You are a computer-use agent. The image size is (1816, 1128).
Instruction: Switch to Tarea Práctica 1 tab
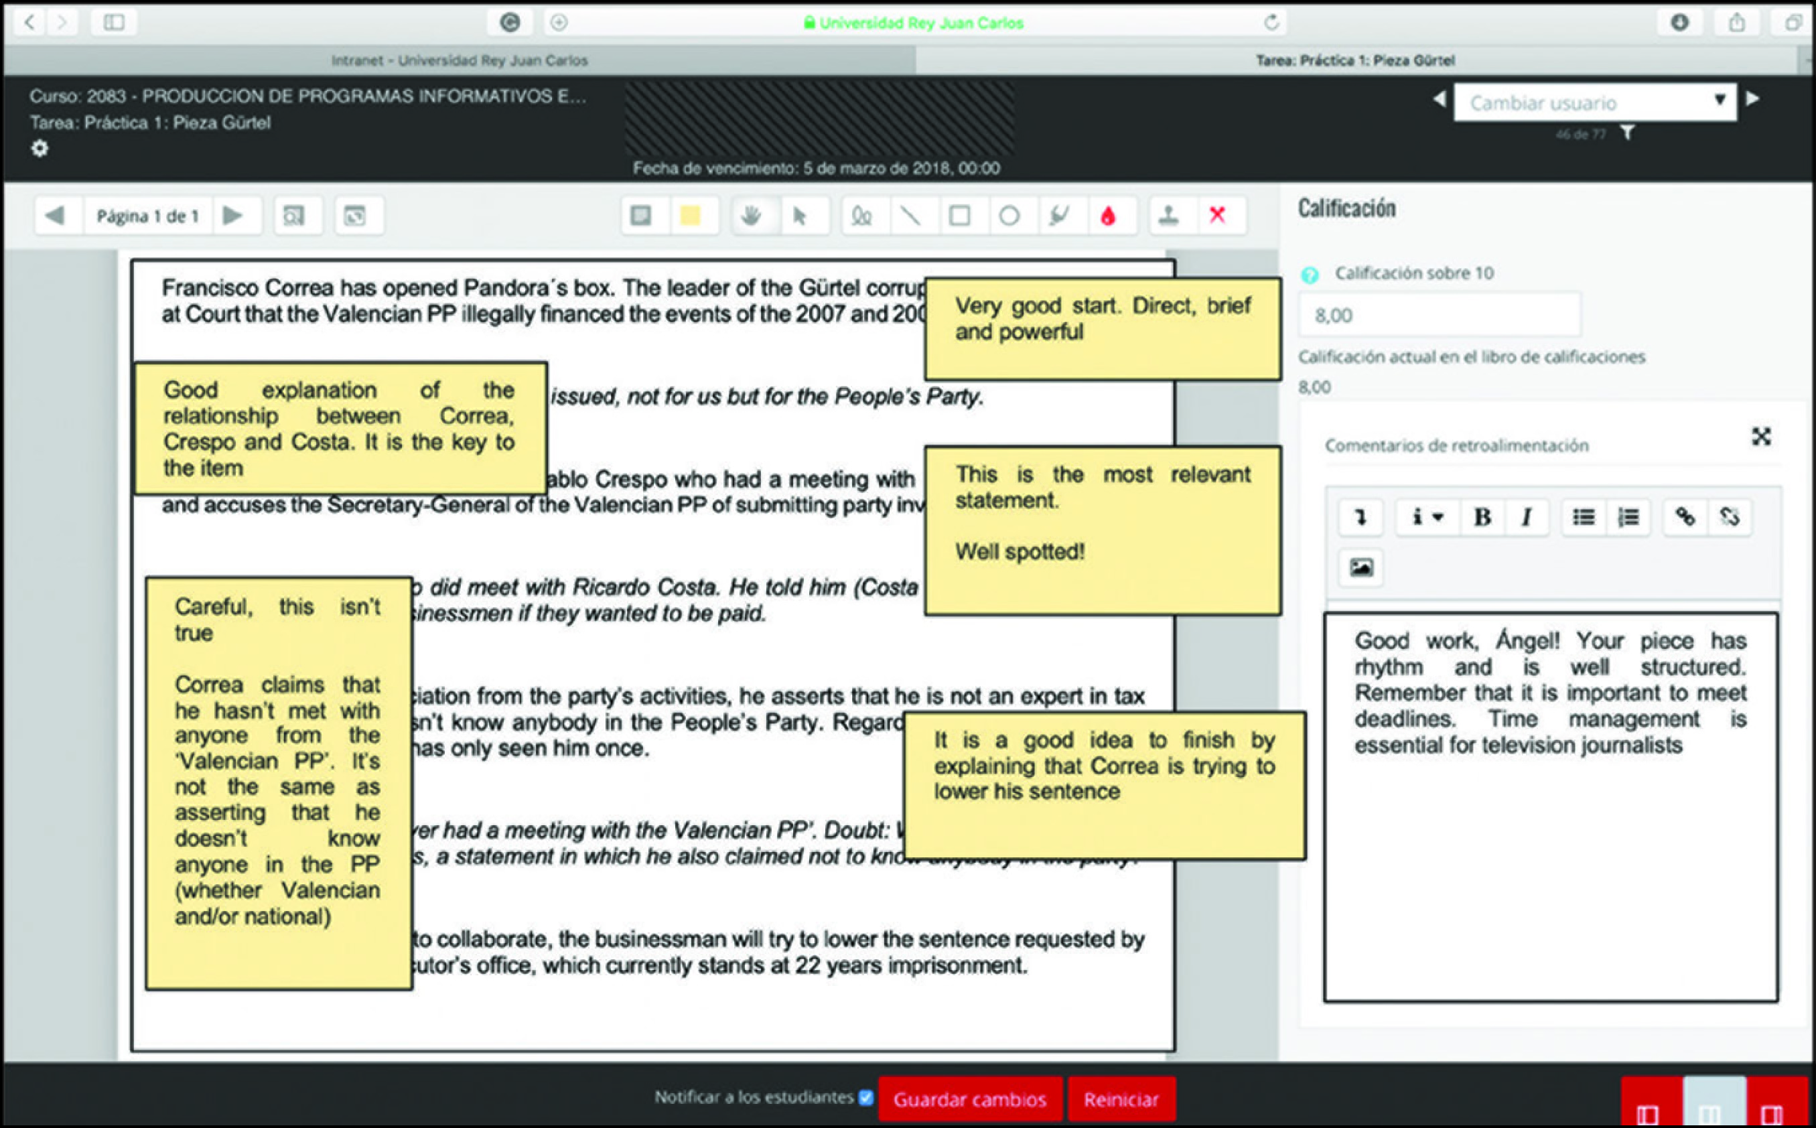[x=1356, y=60]
